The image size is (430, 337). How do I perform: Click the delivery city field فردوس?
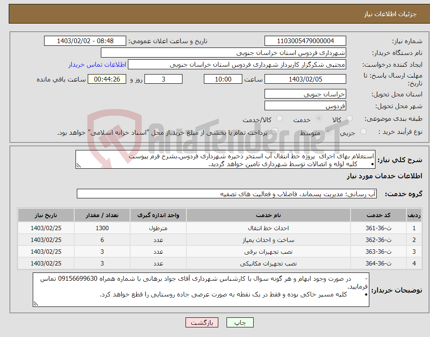tap(305, 106)
